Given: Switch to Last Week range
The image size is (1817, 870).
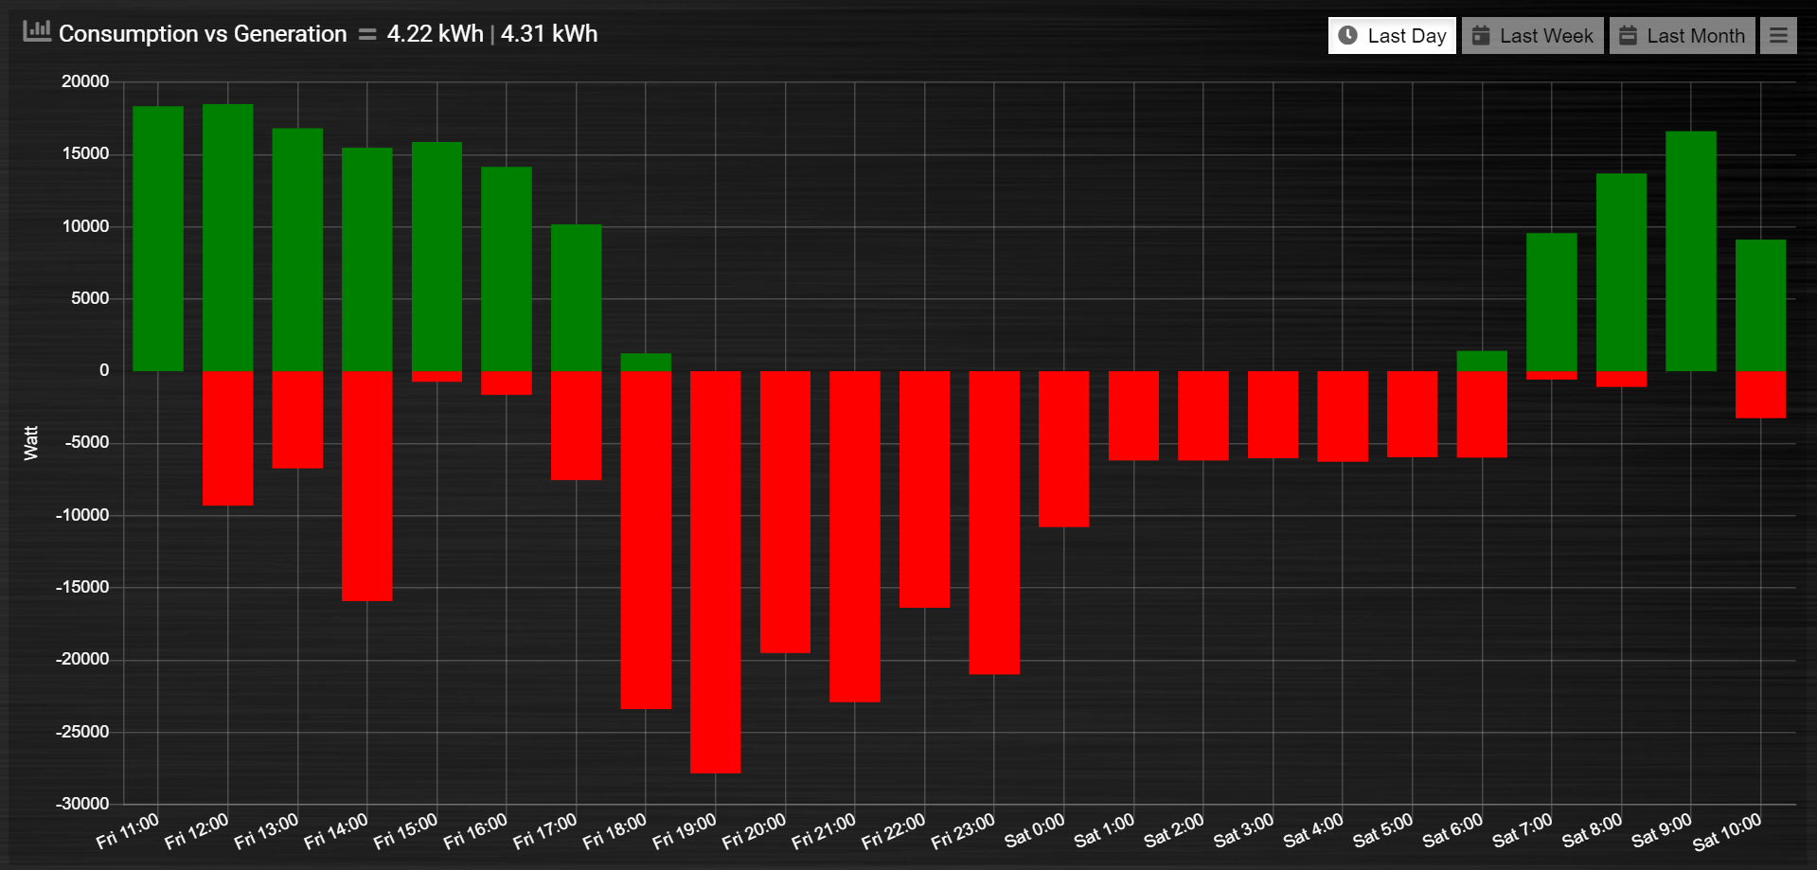Looking at the screenshot, I should (x=1533, y=36).
